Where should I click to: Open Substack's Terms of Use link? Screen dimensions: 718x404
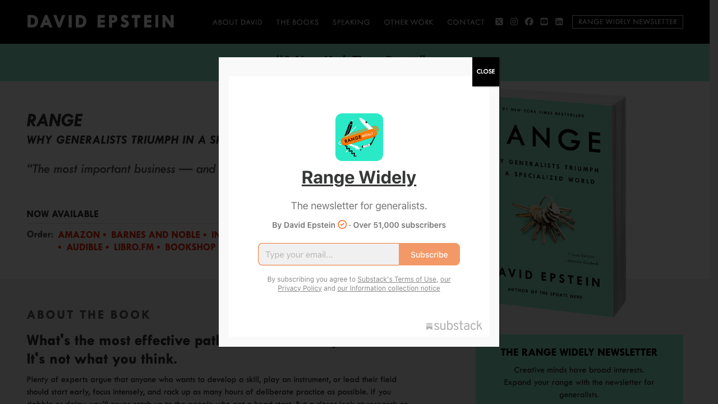[x=397, y=279]
